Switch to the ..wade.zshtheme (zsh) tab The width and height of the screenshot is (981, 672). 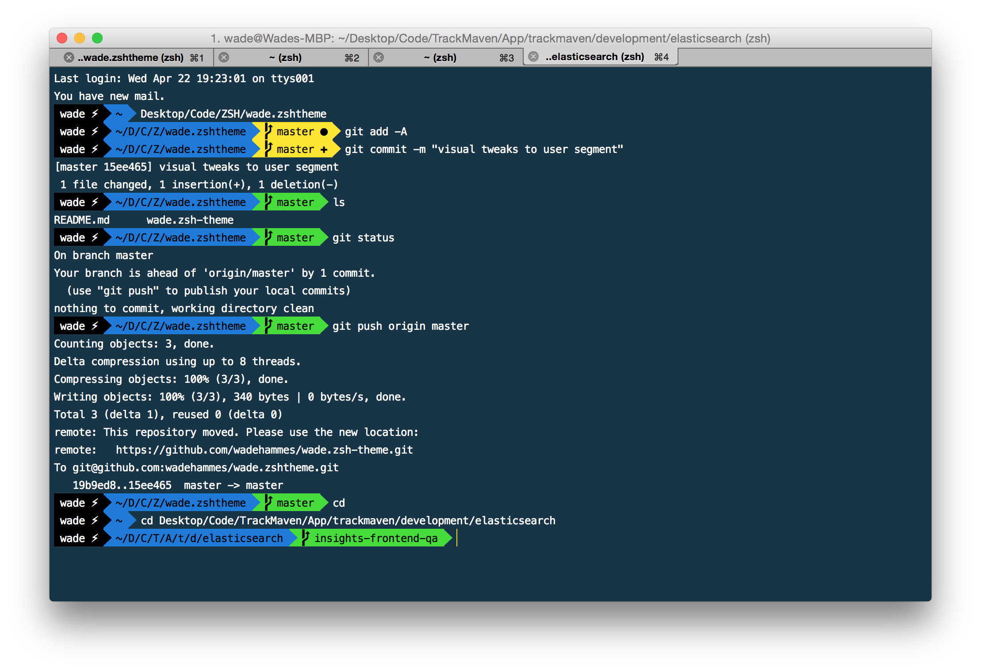[130, 57]
